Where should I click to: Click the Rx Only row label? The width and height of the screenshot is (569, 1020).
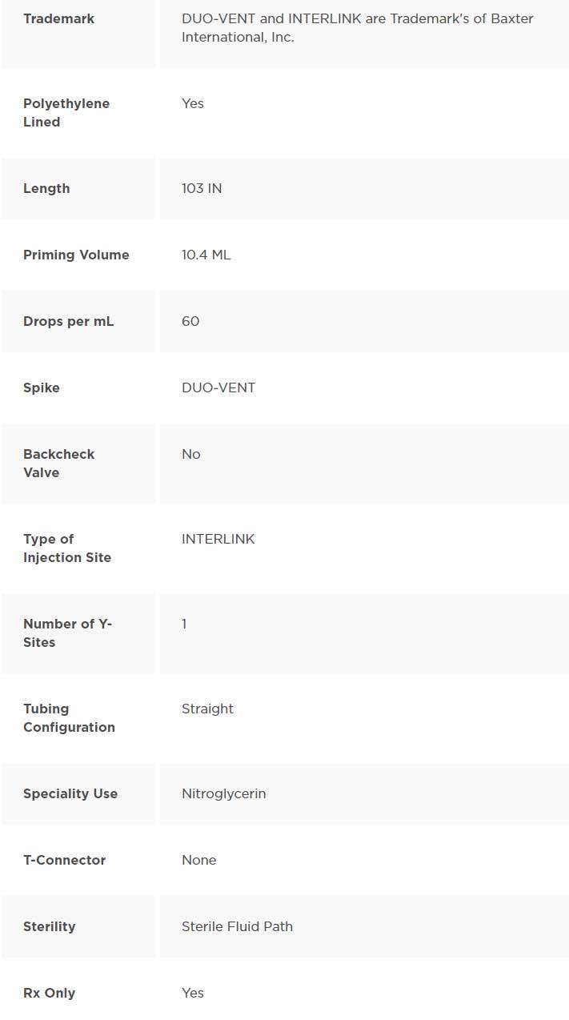coord(49,994)
